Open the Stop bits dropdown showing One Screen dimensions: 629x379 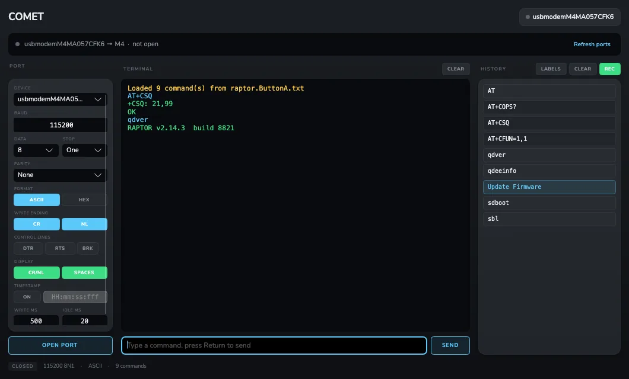tap(85, 150)
